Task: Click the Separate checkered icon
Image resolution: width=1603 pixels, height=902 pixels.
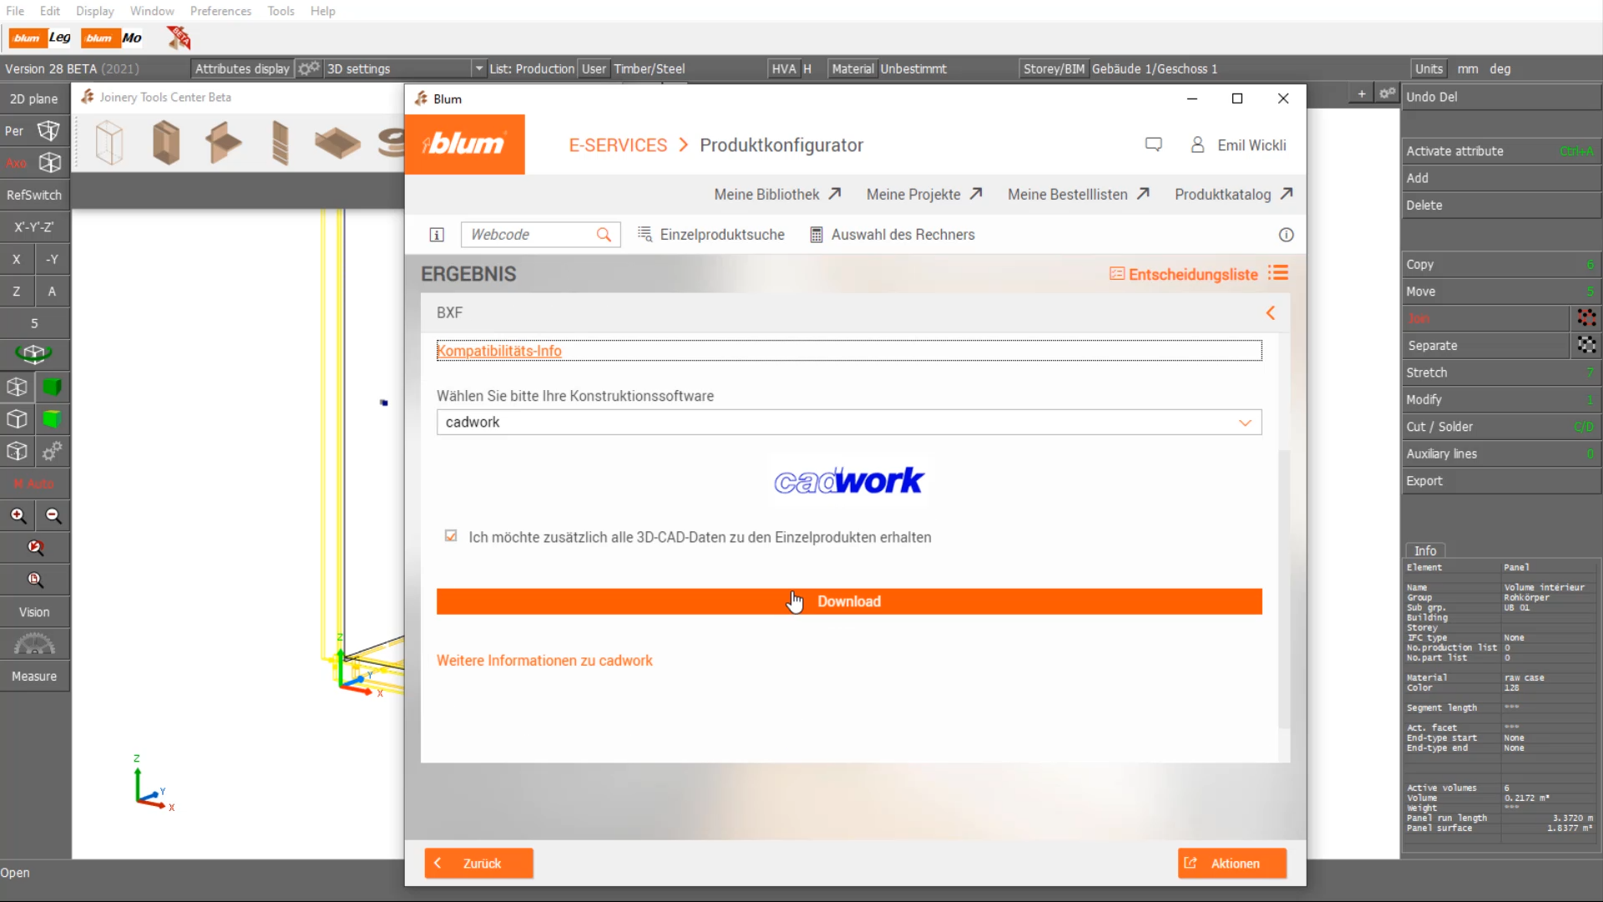Action: (1586, 345)
